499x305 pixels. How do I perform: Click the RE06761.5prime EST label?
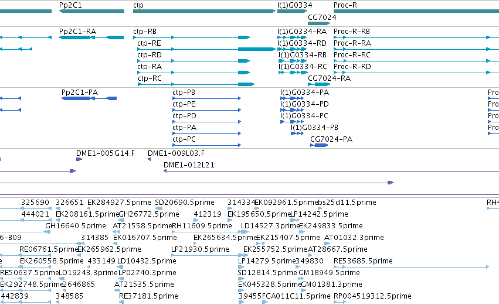49,250
